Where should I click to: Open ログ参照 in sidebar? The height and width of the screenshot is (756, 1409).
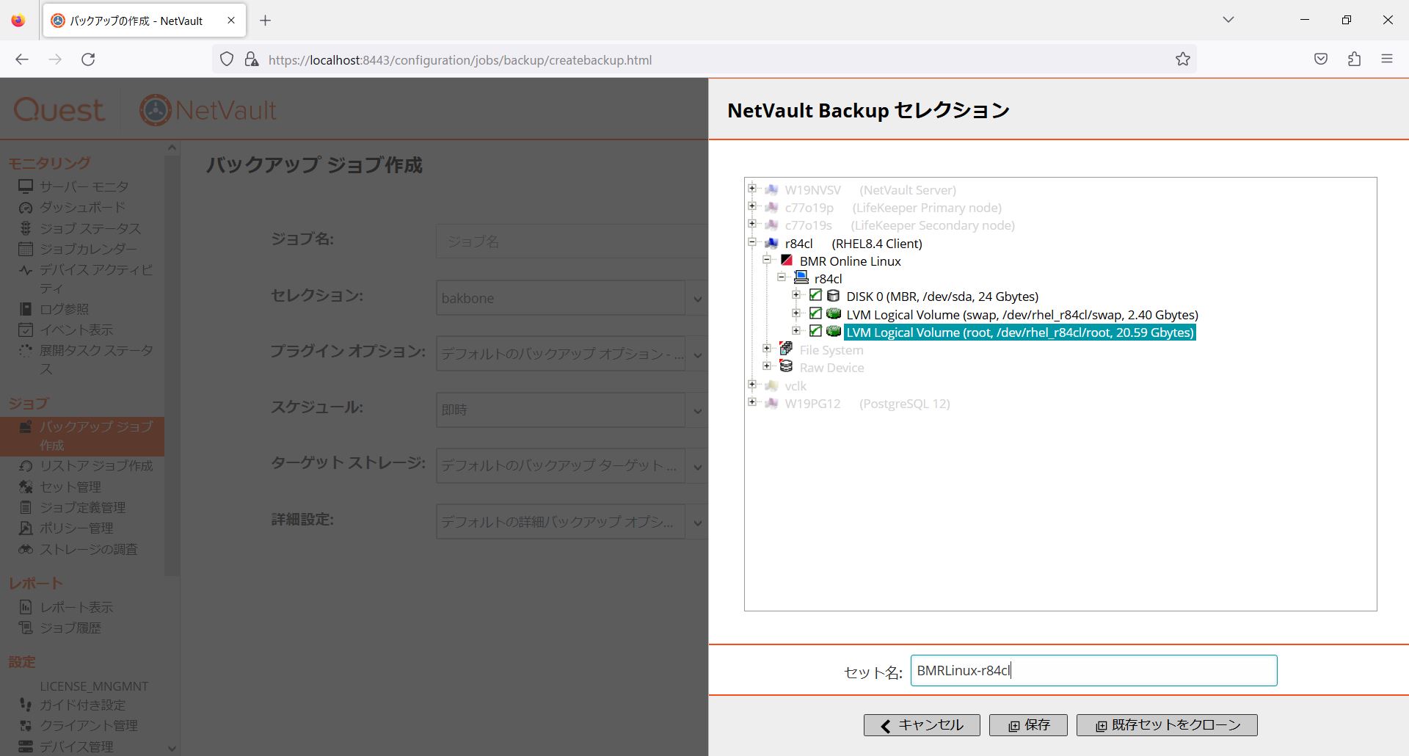tap(64, 309)
